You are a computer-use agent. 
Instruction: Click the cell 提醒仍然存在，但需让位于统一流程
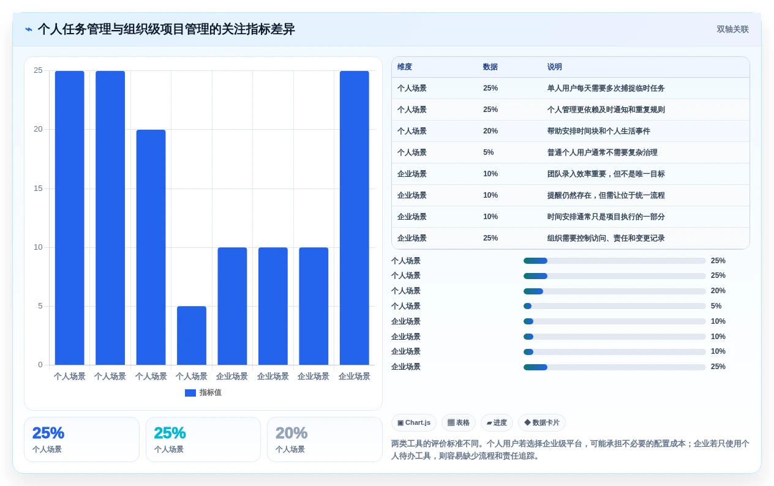[x=606, y=195]
